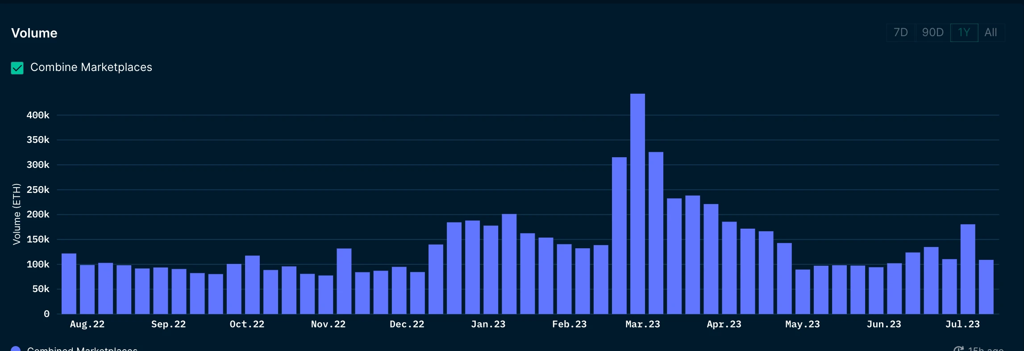
Task: Select the "150k" y-axis value
Action: [38, 239]
